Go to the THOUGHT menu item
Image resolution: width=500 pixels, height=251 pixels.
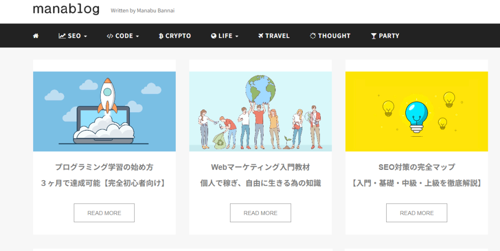334,36
